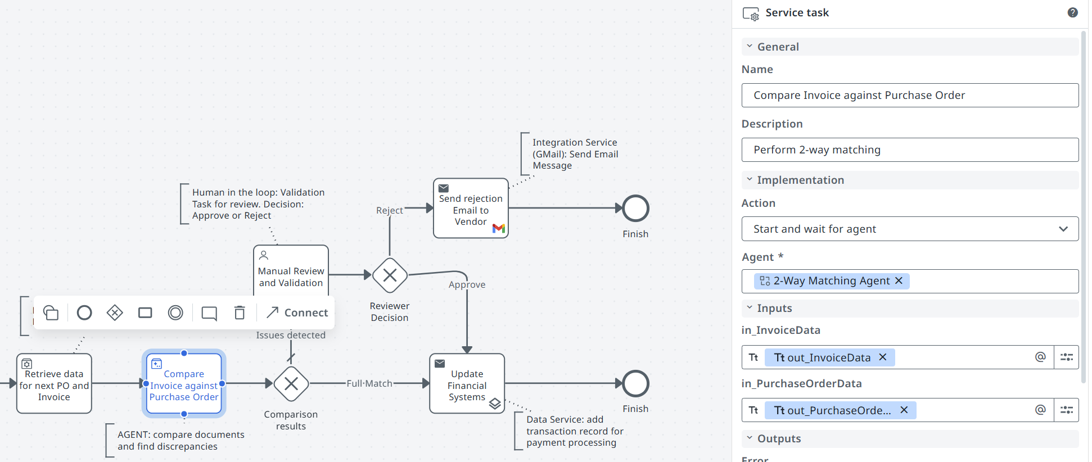Viewport: 1092px width, 462px height.
Task: Open the expression editor for in_InvoiceData
Action: (x=1066, y=357)
